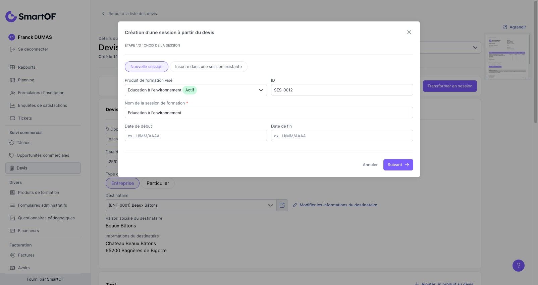This screenshot has width=538, height=285.
Task: Expand the dropdown chevron beside the preview
Action: click(x=475, y=48)
